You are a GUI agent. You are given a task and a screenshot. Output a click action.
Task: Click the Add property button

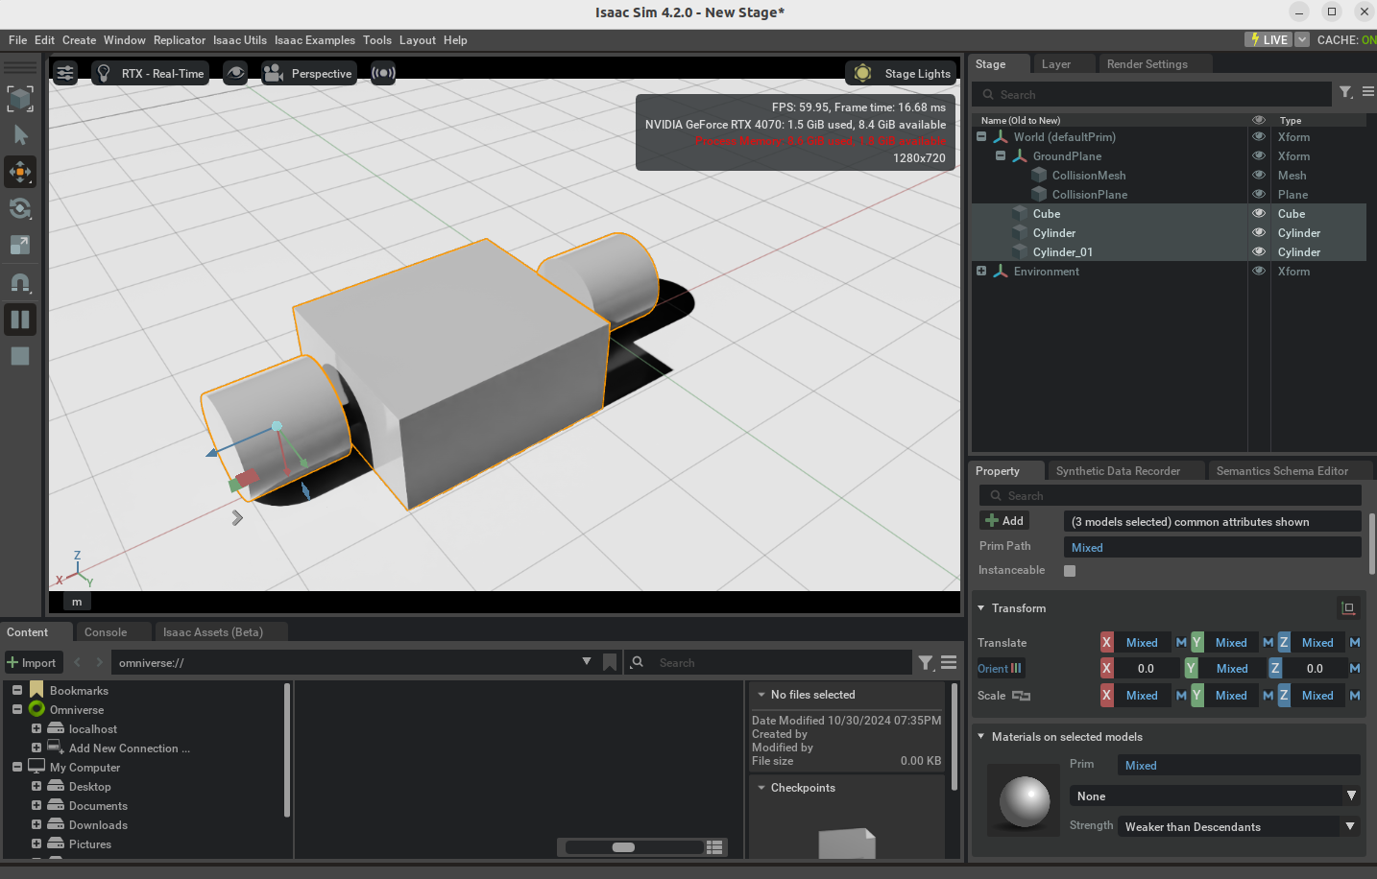[x=1004, y=521]
